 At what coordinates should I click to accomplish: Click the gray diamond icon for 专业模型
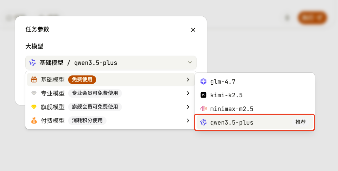[x=34, y=93]
